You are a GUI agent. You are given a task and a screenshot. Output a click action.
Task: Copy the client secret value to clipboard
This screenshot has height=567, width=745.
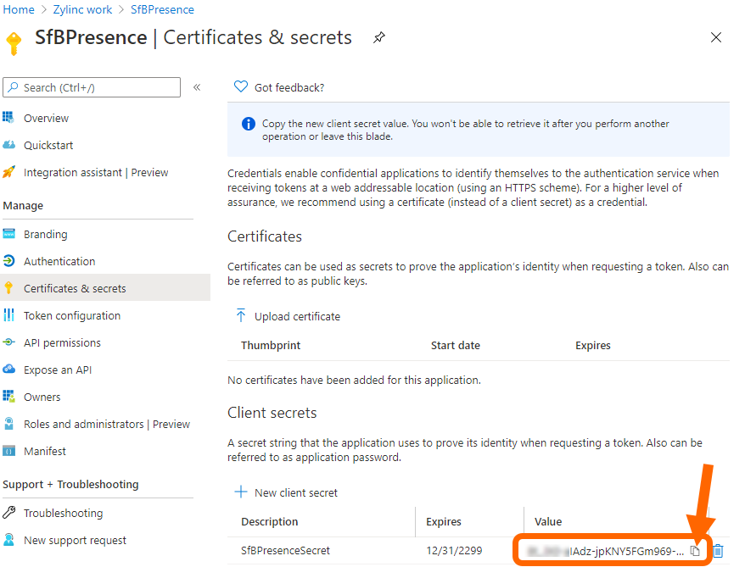click(x=695, y=550)
